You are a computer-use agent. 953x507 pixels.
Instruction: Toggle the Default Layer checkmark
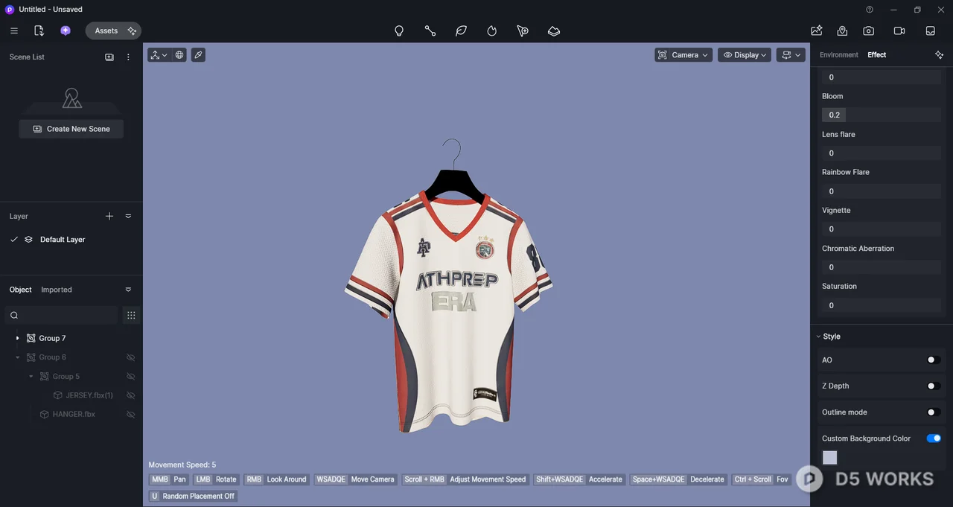click(x=14, y=240)
